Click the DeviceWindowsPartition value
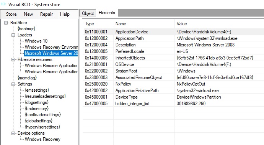This screenshot has height=145, width=264. click(x=199, y=97)
